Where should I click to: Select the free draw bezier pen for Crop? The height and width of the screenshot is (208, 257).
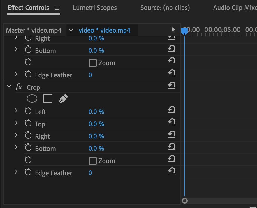coord(63,98)
